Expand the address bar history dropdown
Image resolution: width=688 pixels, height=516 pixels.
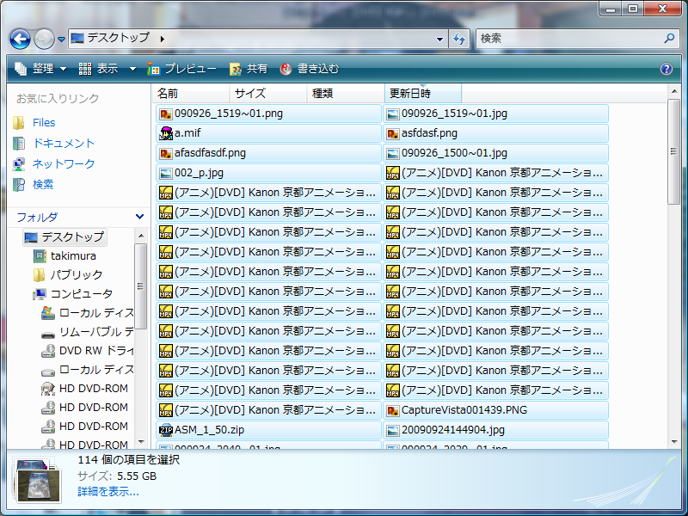(x=439, y=39)
